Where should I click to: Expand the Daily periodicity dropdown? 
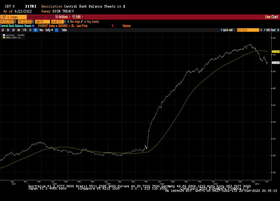[x=49, y=30]
